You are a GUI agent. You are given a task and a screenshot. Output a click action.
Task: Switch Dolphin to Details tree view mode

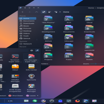click(x=56, y=12)
